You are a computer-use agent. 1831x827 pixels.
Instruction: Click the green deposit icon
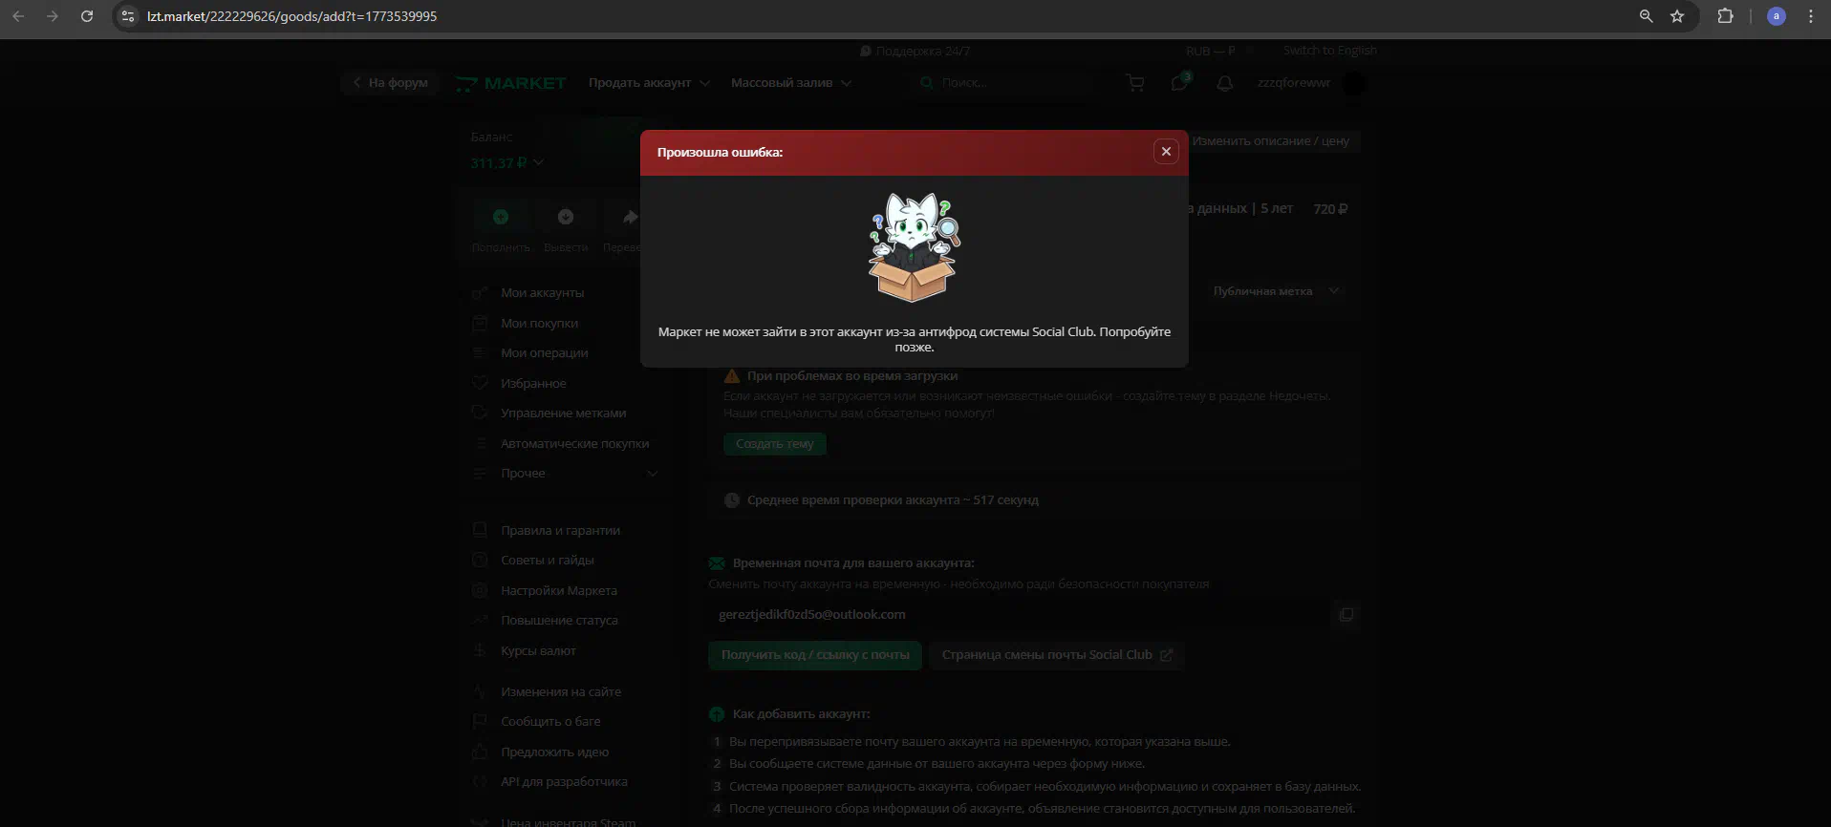point(500,218)
